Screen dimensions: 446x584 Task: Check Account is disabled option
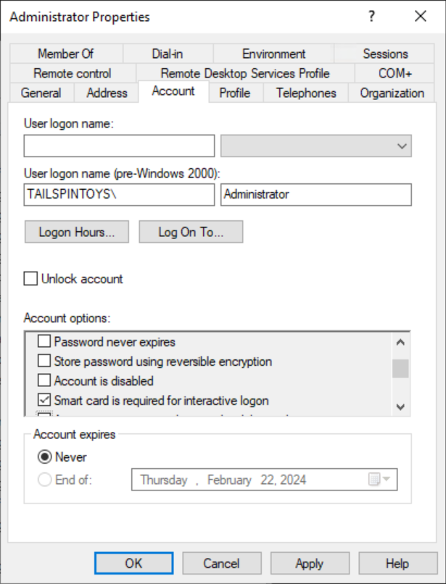(44, 380)
